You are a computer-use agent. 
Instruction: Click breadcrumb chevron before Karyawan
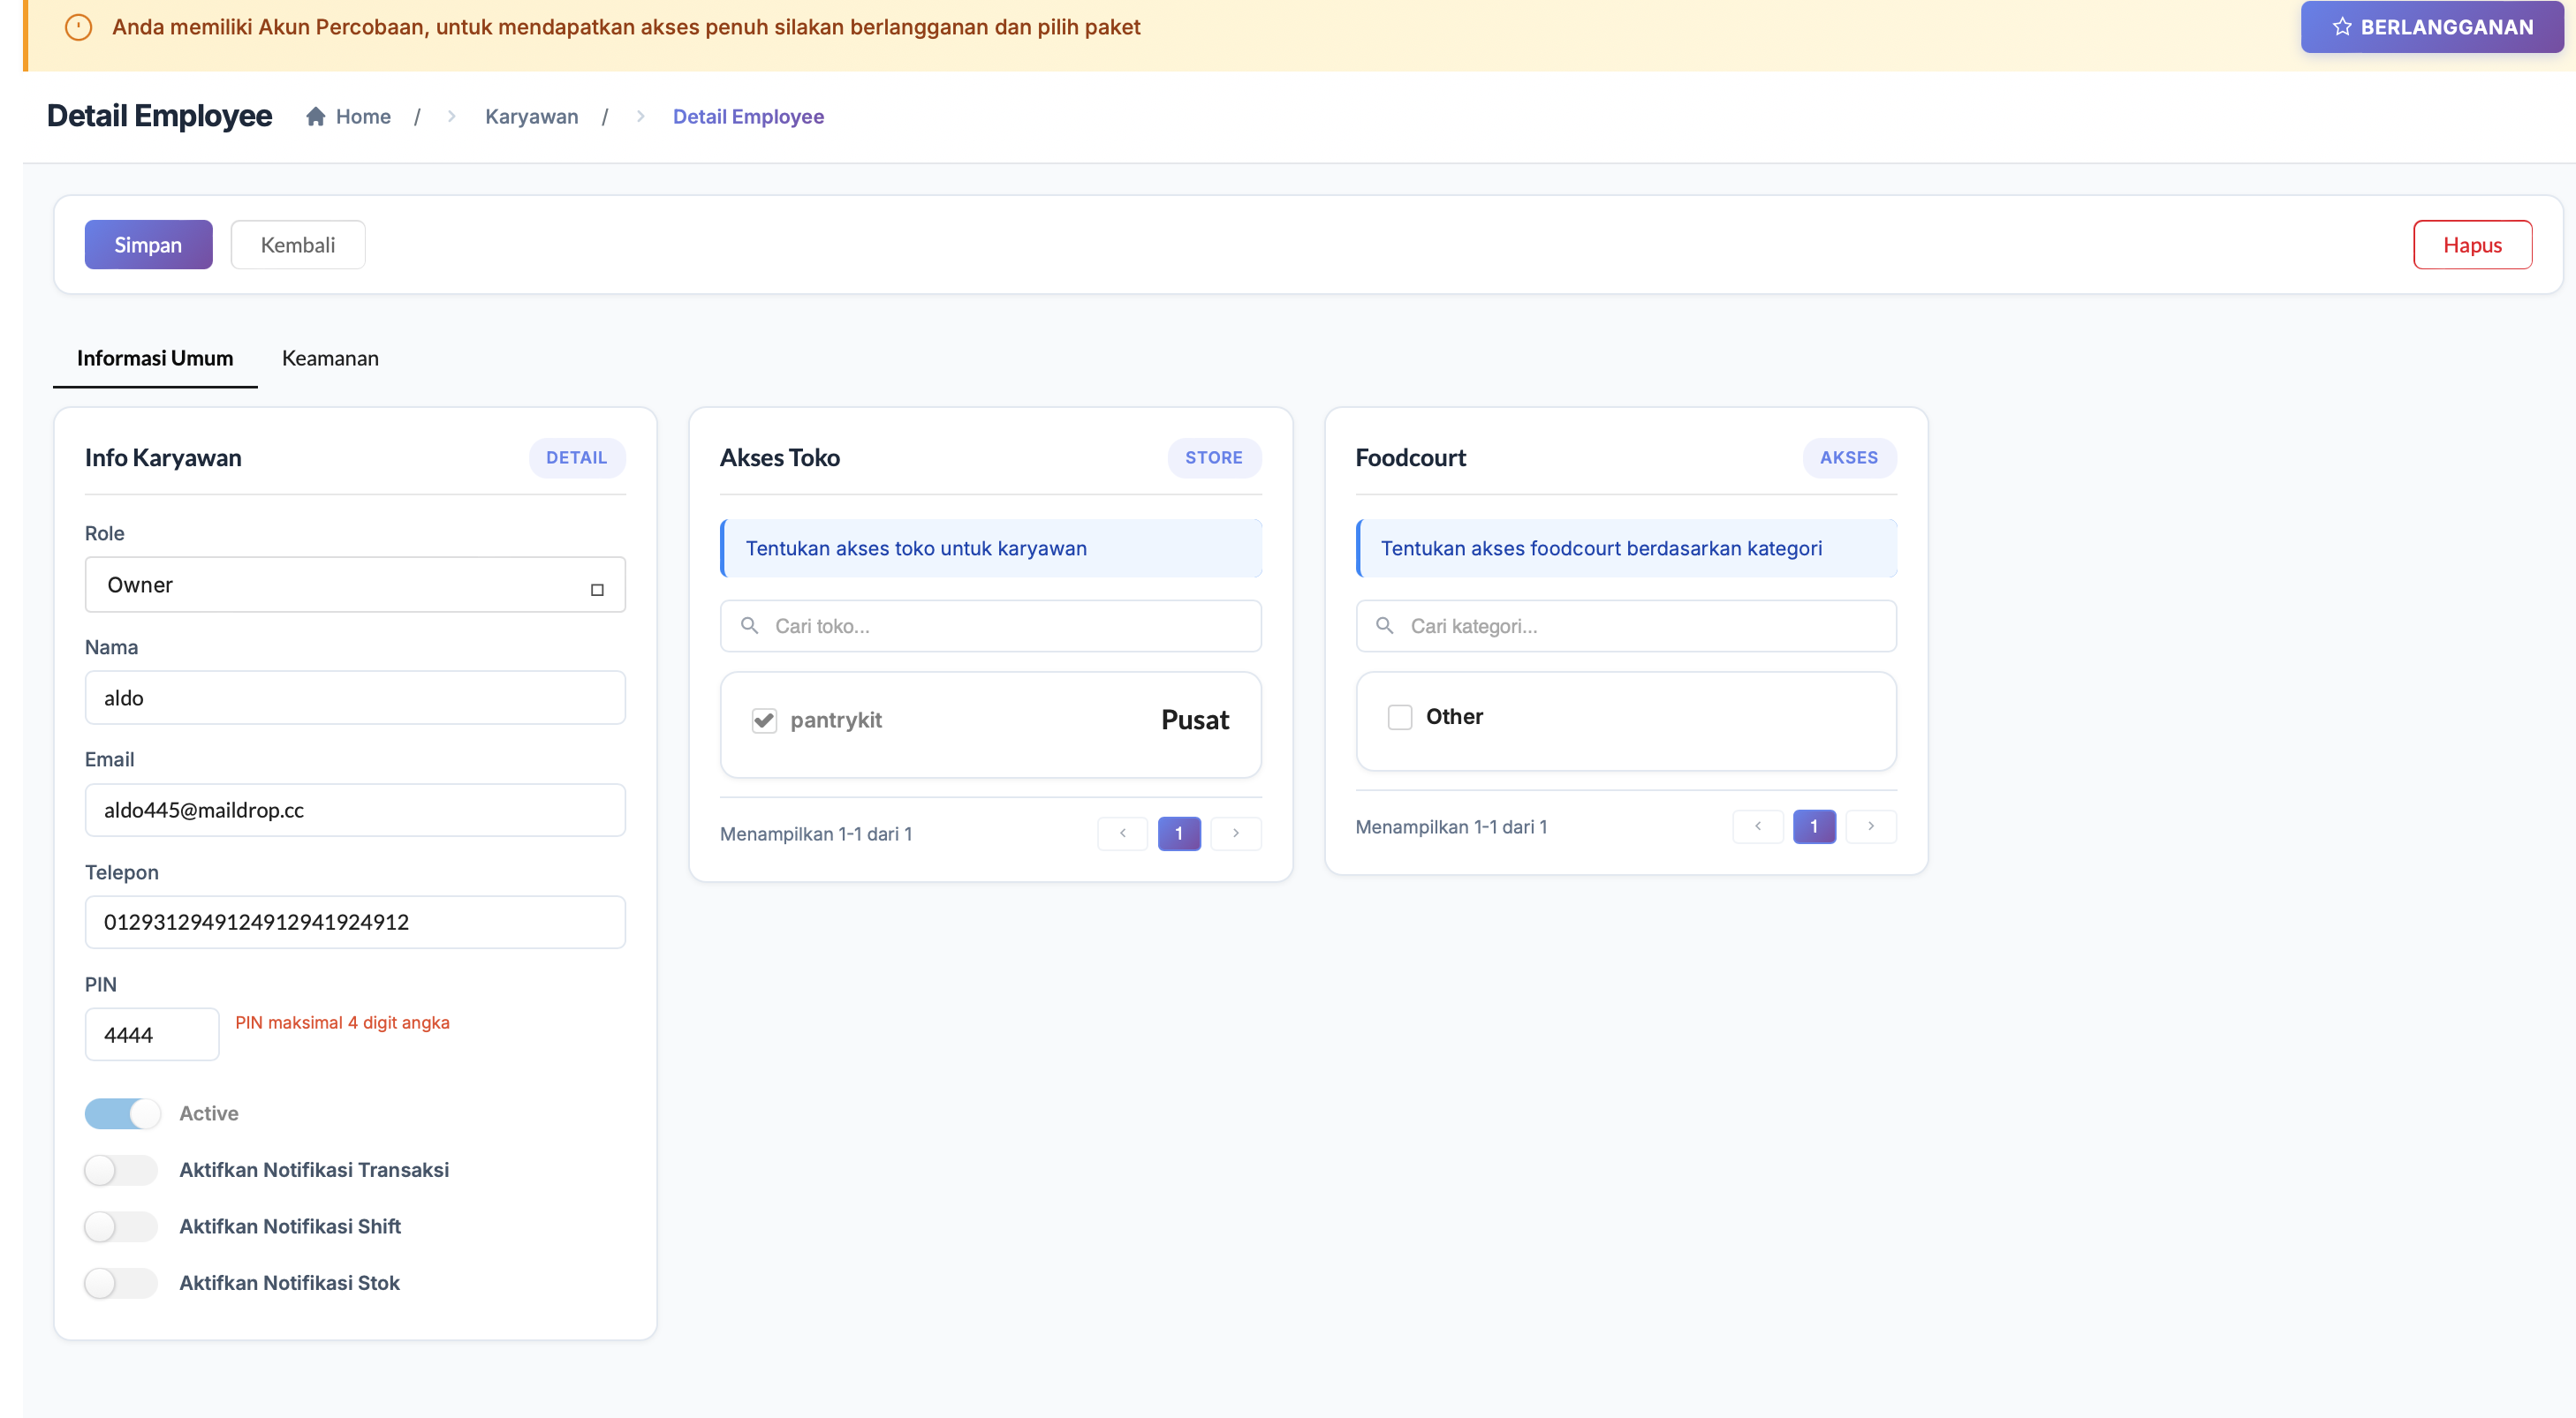click(x=451, y=117)
